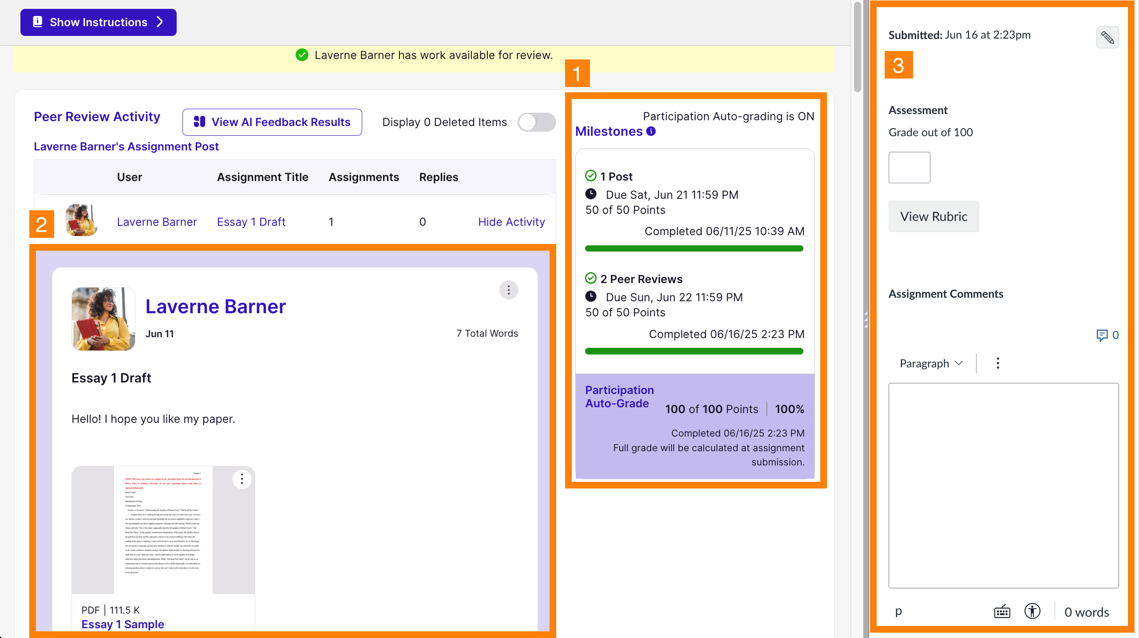The width and height of the screenshot is (1139, 638).
Task: Click the 1 Post completed checkmark
Action: 590,175
